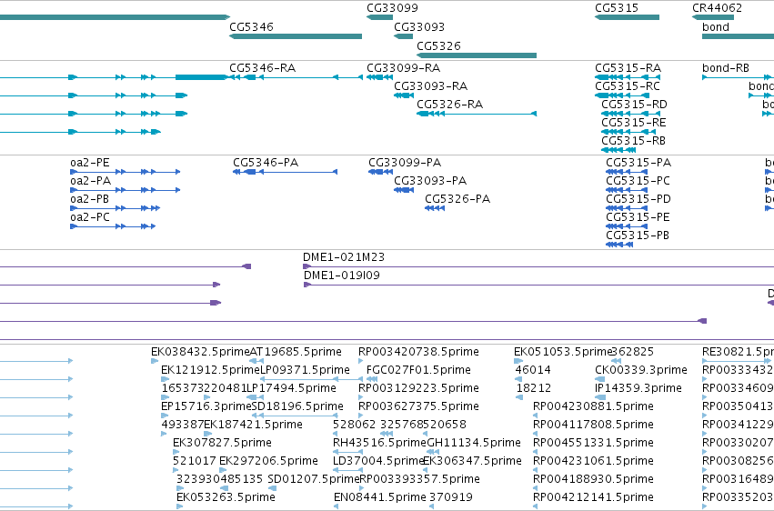Click the CG5346 gene label
This screenshot has width=774, height=511.
click(x=251, y=26)
